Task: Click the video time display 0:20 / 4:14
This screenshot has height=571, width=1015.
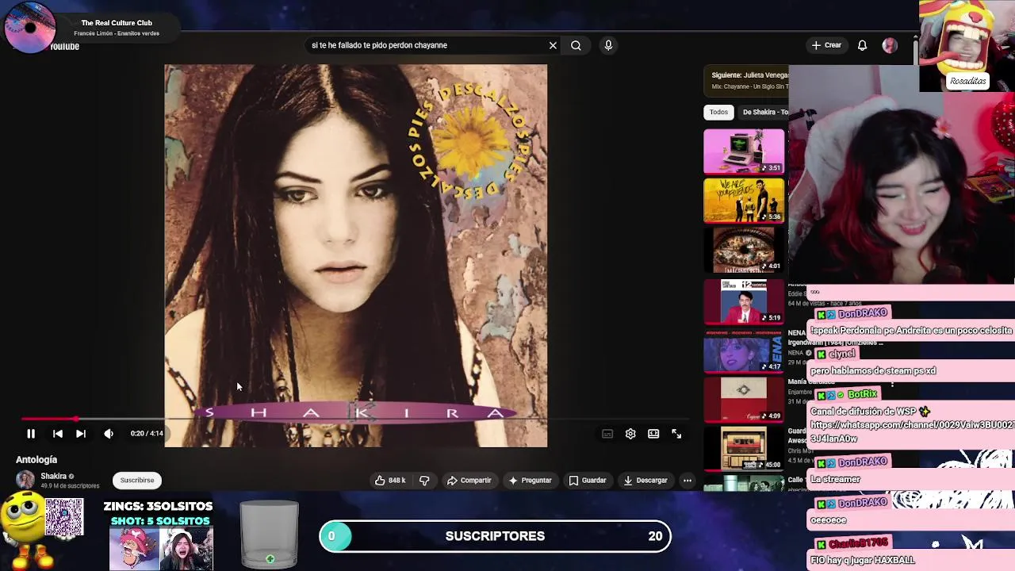Action: coord(147,434)
